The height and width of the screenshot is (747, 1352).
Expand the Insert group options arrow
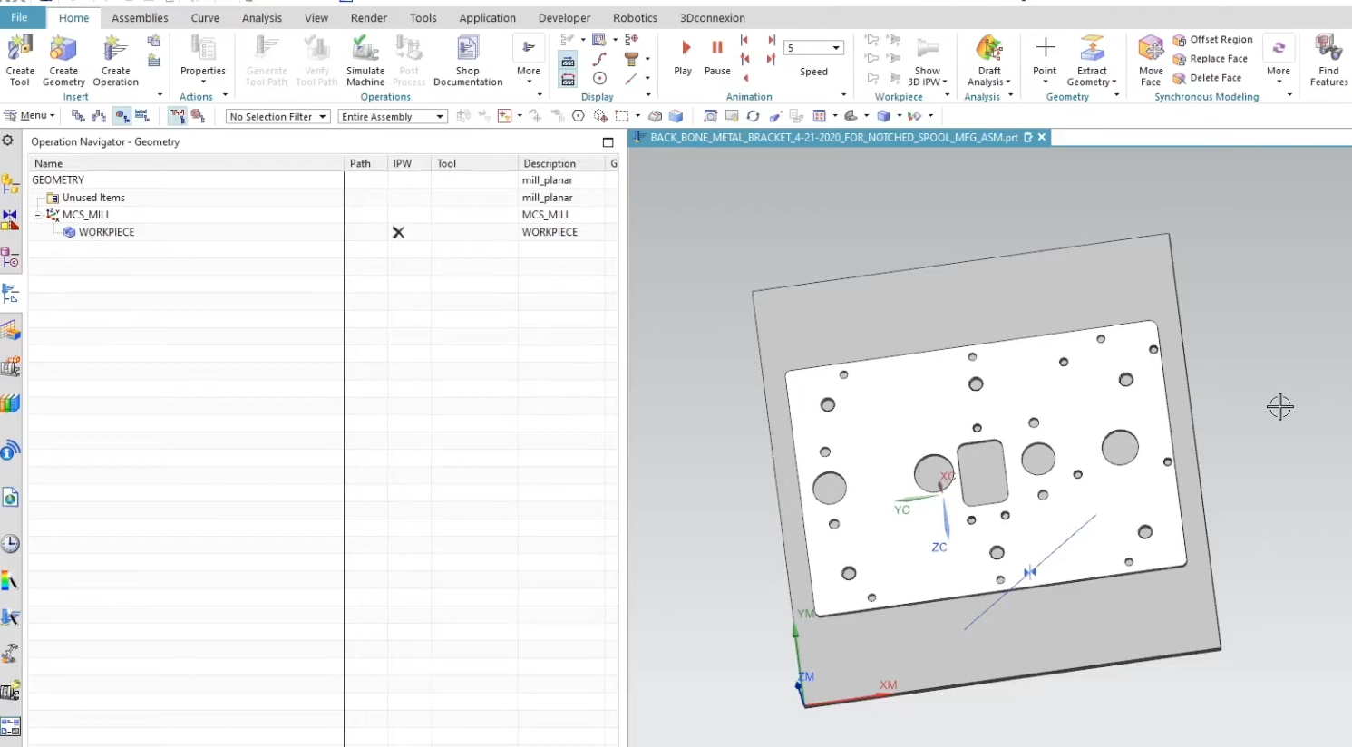click(160, 95)
